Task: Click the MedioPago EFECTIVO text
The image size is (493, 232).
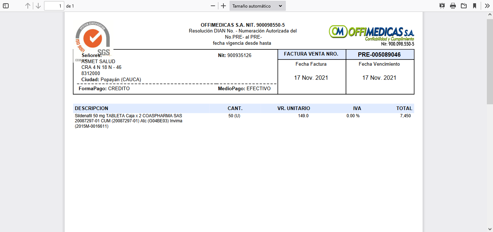Action: point(244,88)
